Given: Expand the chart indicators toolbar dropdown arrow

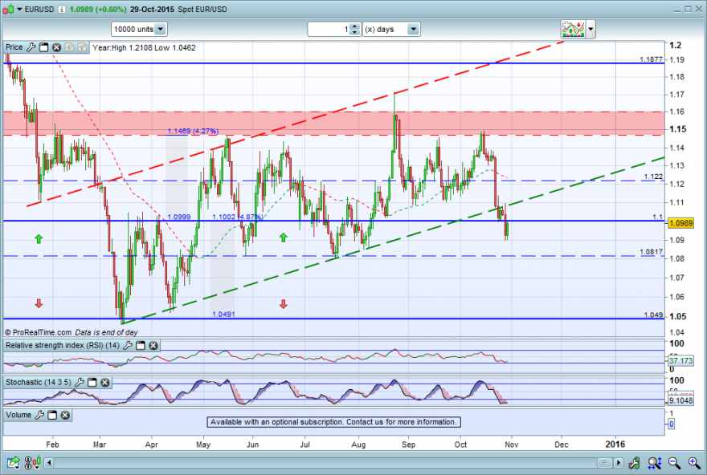Looking at the screenshot, I should pyautogui.click(x=591, y=29).
